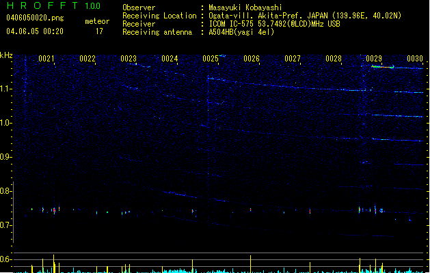The width and height of the screenshot is (430, 273).
Task: Click time marker 0024
Action: click(170, 59)
